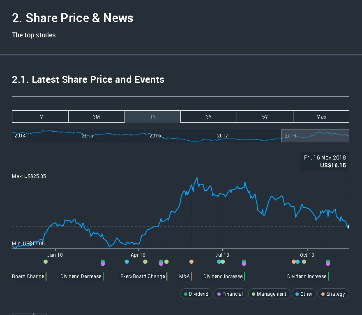The image size is (362, 315).
Task: Click the M&A event label
Action: pyautogui.click(x=184, y=276)
